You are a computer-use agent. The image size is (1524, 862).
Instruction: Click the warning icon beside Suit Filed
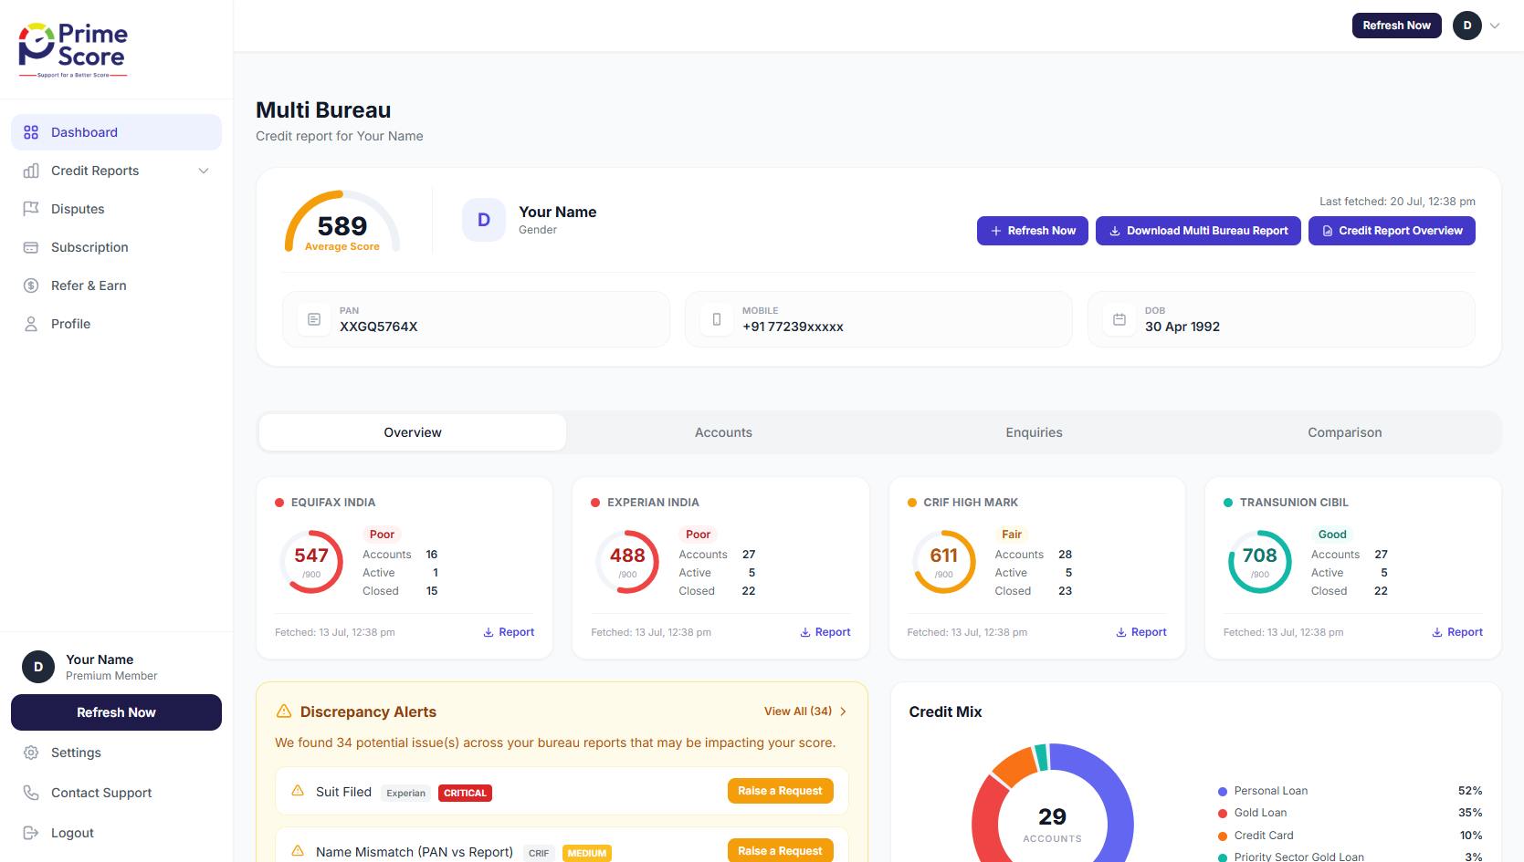click(x=298, y=791)
